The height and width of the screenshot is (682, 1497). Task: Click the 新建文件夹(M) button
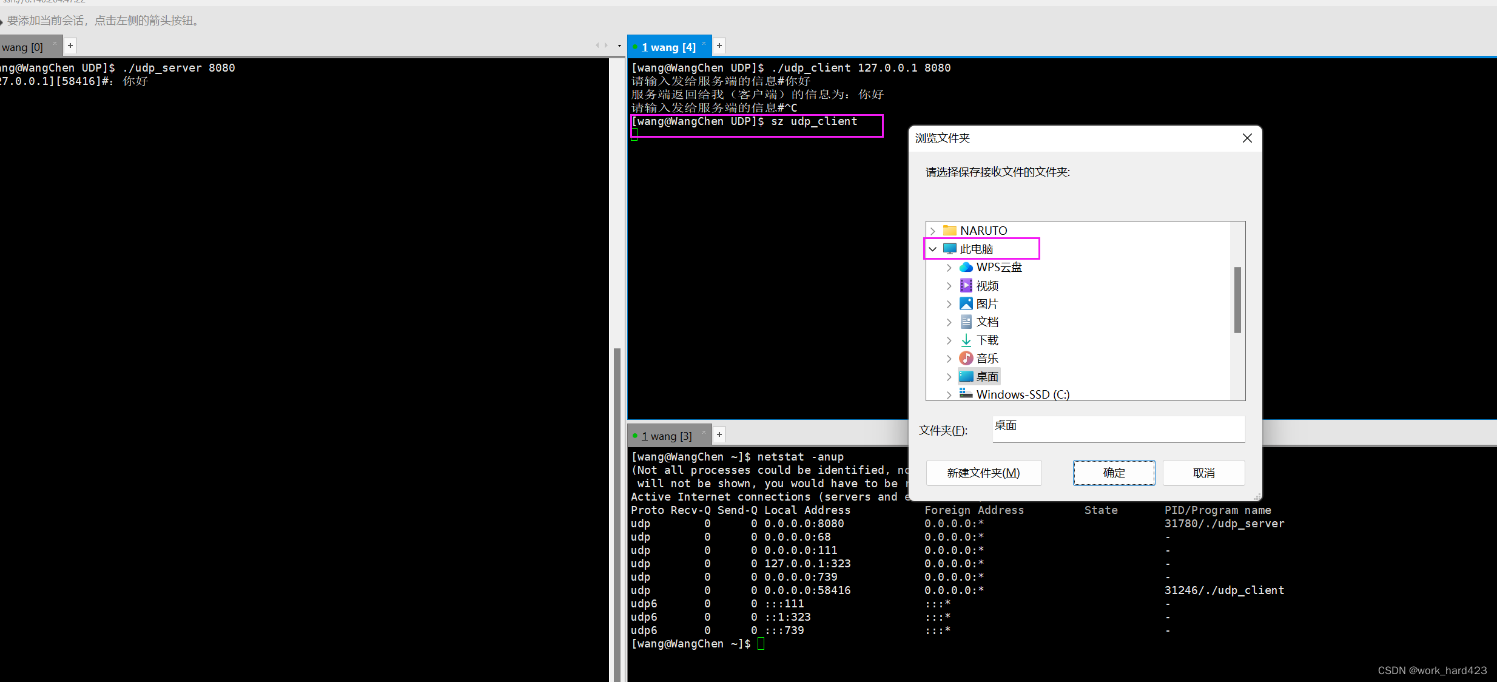983,473
